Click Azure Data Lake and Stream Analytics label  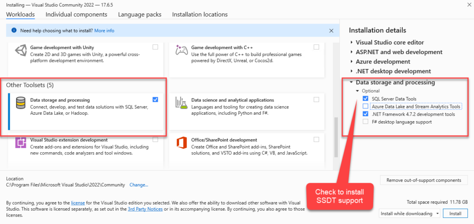click(416, 106)
